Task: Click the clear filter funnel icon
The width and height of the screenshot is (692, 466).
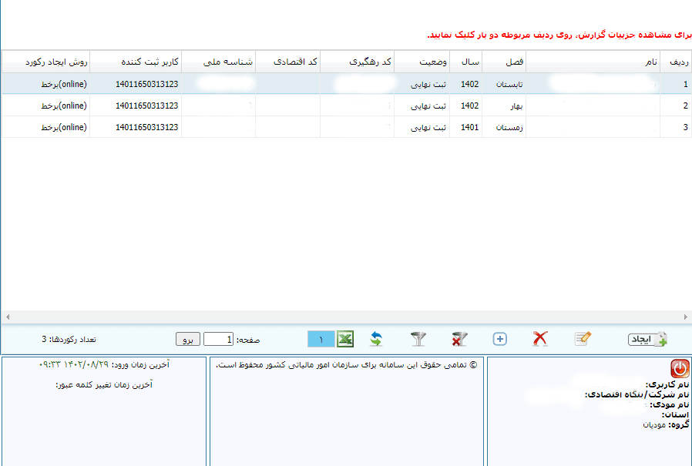Action: [459, 339]
